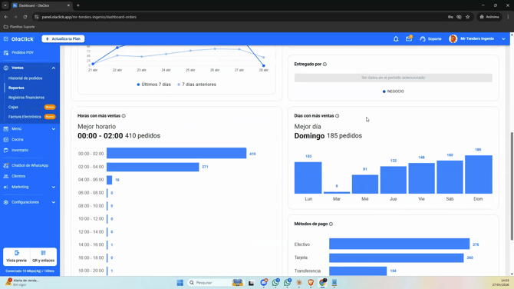514x289 pixels.
Task: Click the Efectivo payment bar
Action: click(x=399, y=244)
